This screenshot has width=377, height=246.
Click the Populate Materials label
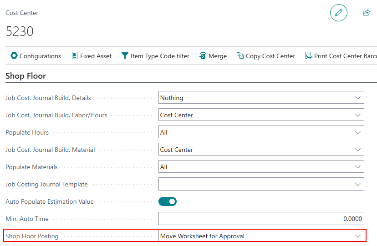[31, 167]
